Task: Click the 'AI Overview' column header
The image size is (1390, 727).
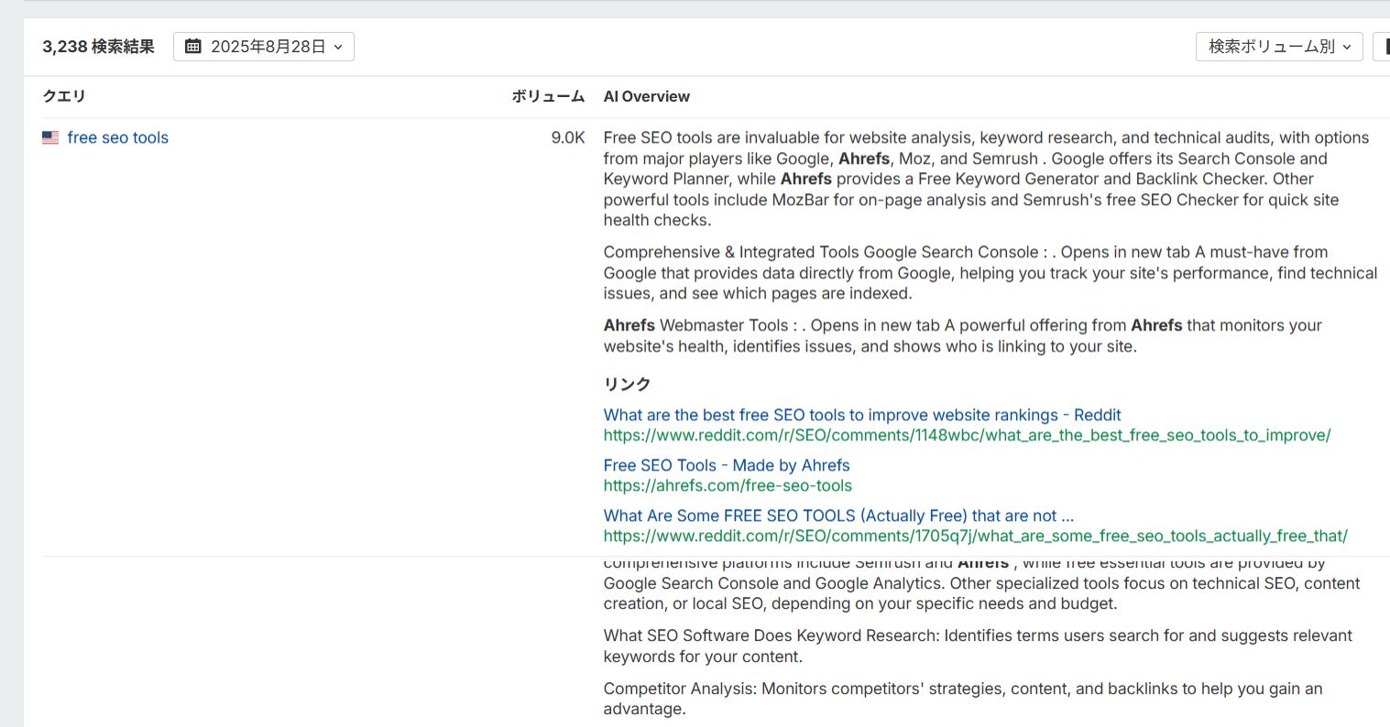Action: [647, 96]
